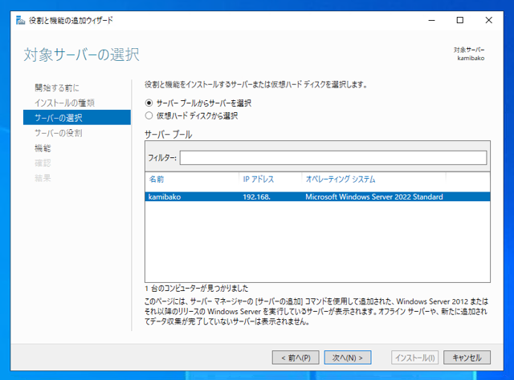Click the < 前へ(P) button
The width and height of the screenshot is (514, 380).
point(296,358)
